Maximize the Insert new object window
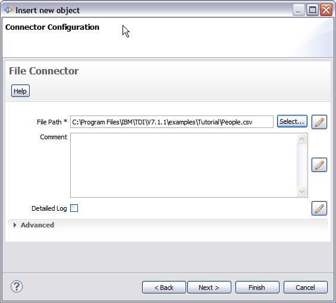Image resolution: width=336 pixels, height=303 pixels. [312, 10]
